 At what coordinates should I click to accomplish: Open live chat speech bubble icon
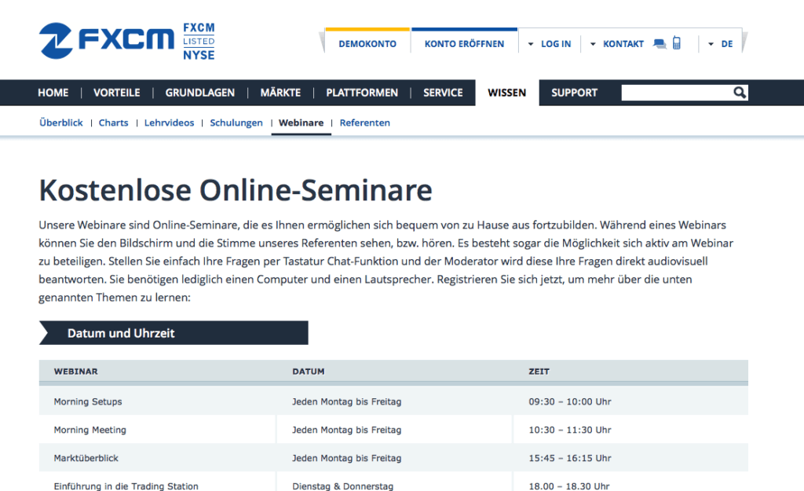pos(660,44)
